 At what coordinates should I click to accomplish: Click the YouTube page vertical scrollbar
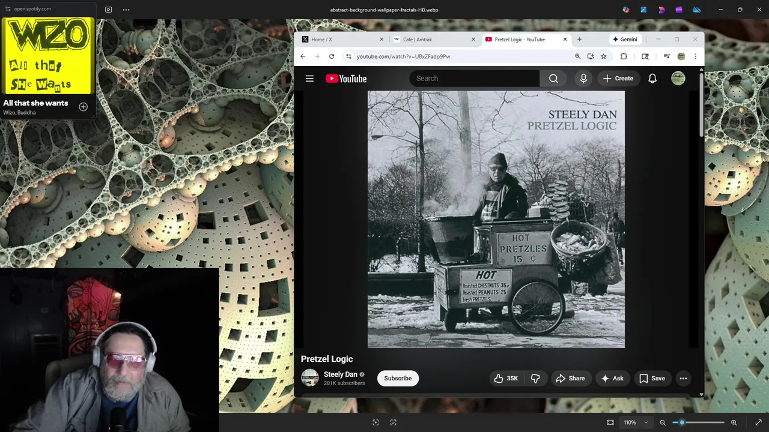[x=702, y=105]
